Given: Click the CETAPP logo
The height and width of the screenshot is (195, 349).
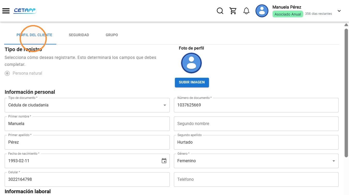Looking at the screenshot, I should pyautogui.click(x=25, y=11).
